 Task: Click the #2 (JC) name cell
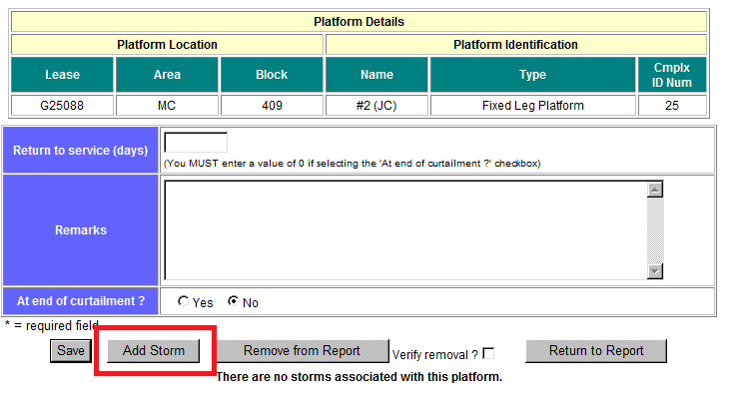tap(376, 105)
